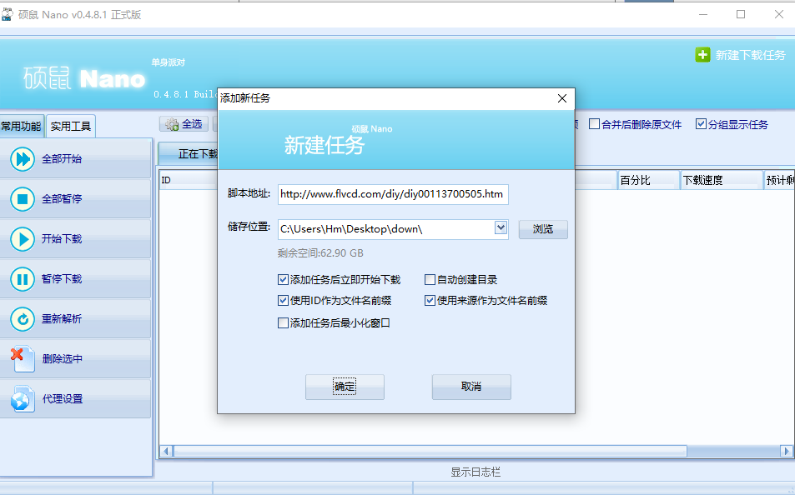Click the 全部开始 sidebar label

pos(62,159)
